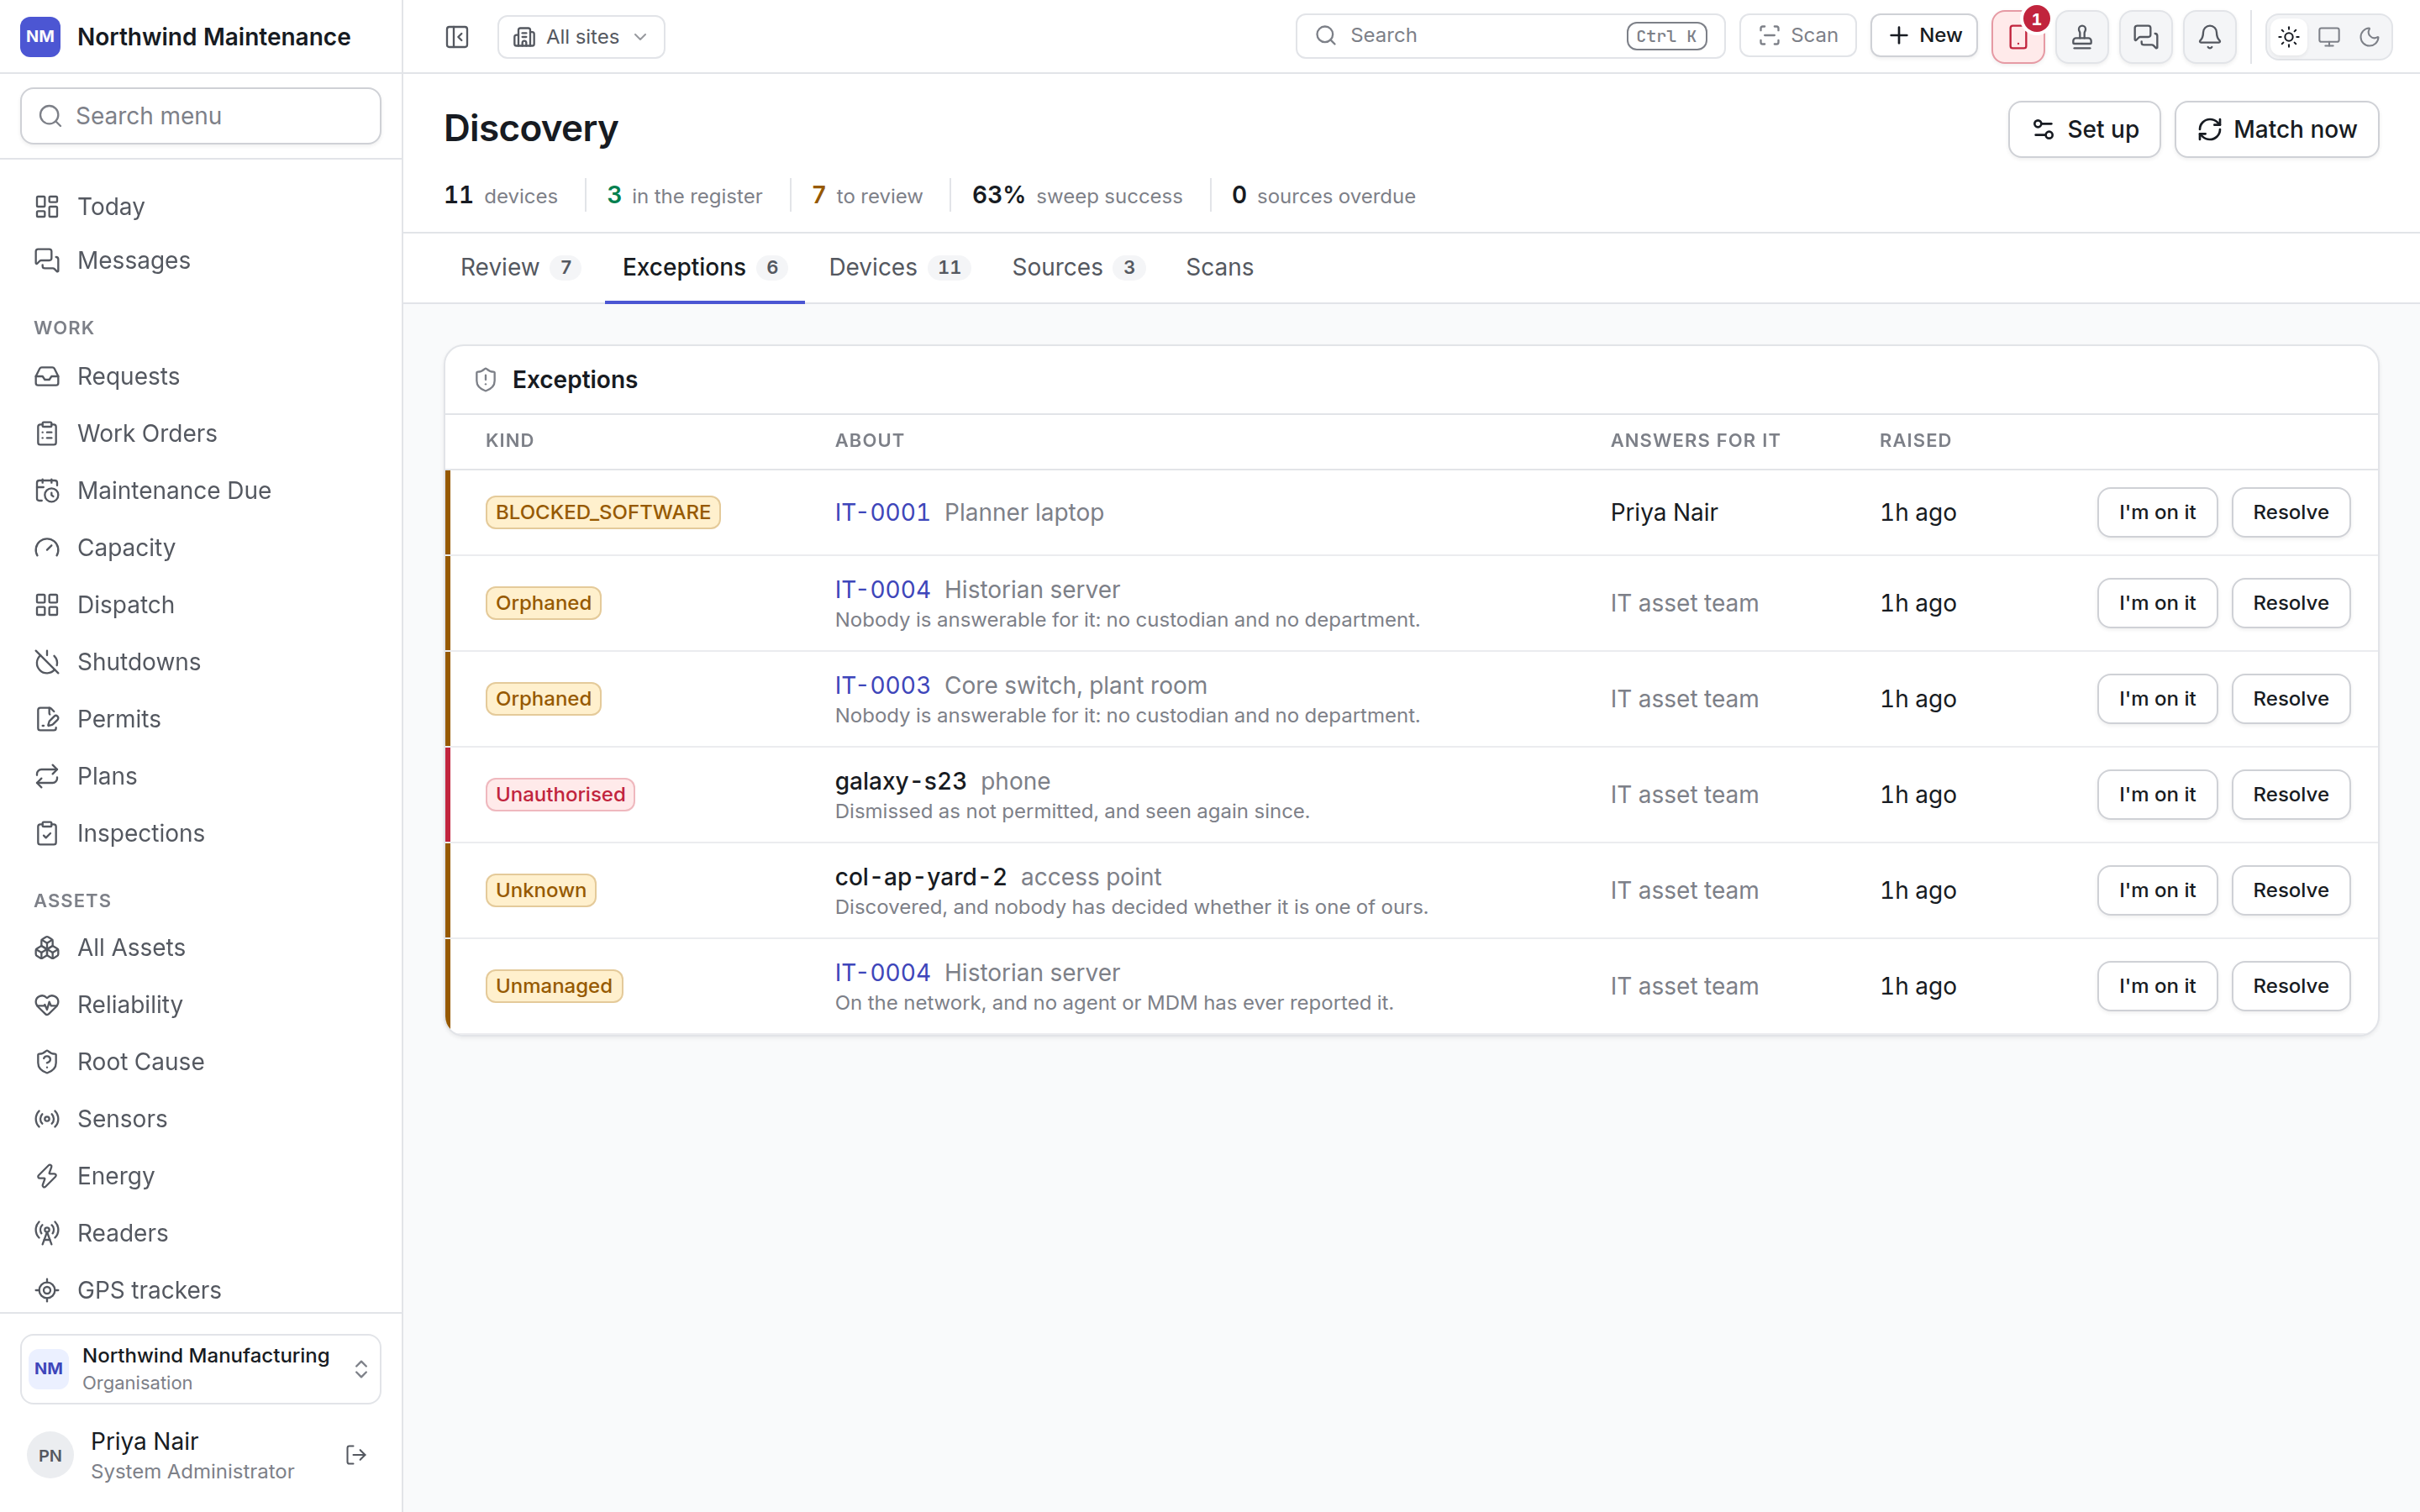
Task: Click the sign out icon beside Priya Nair
Action: pos(356,1455)
